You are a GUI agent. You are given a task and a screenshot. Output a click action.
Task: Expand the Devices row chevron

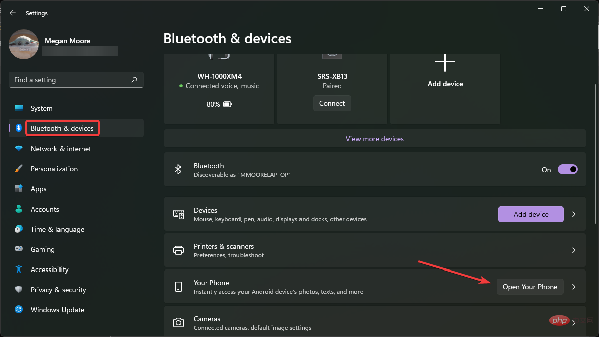[574, 214]
